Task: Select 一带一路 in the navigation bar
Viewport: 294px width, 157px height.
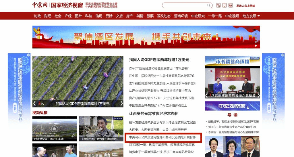Action: [x=215, y=16]
